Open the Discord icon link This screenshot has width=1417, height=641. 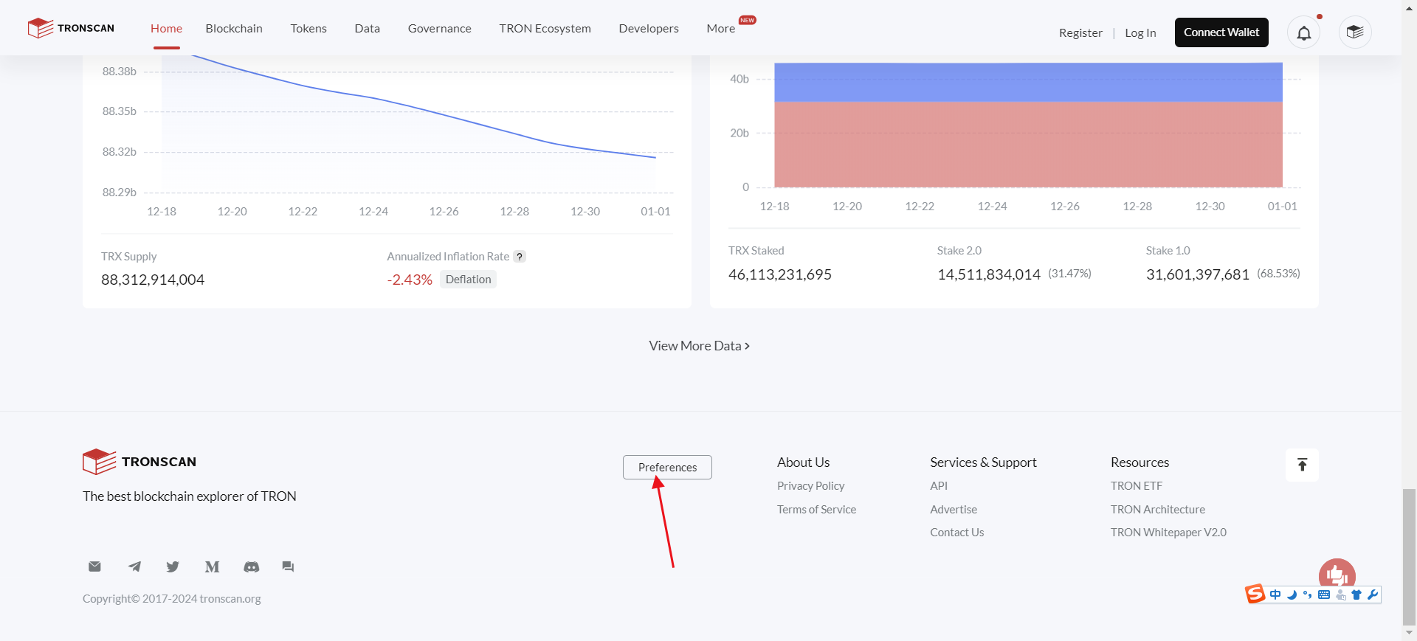pyautogui.click(x=252, y=566)
